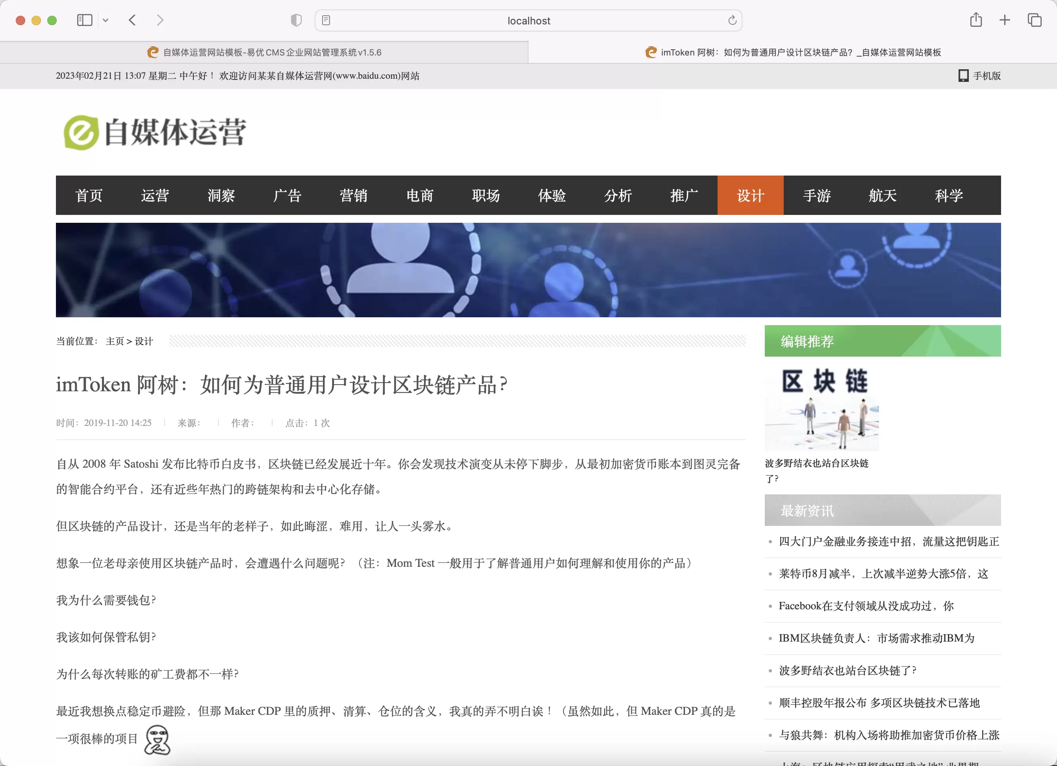Click the 自媒体运营 site logo
The height and width of the screenshot is (766, 1057).
click(x=154, y=132)
